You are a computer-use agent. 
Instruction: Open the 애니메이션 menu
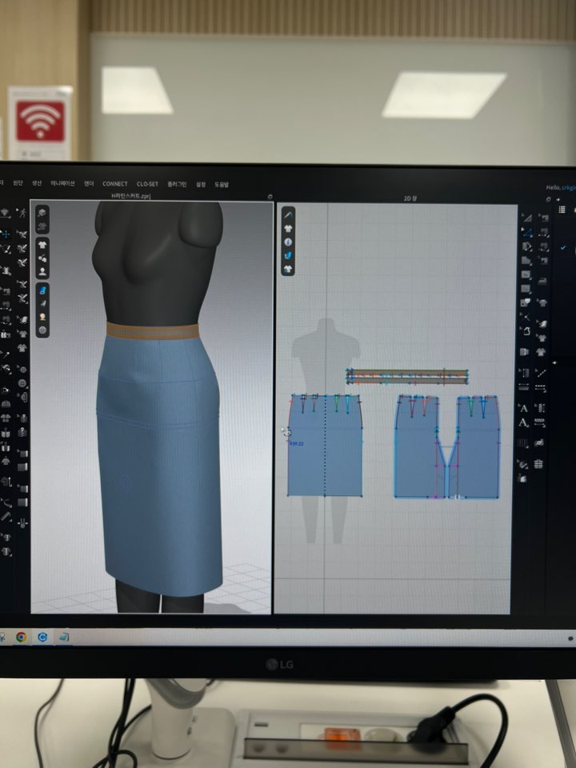(x=62, y=183)
